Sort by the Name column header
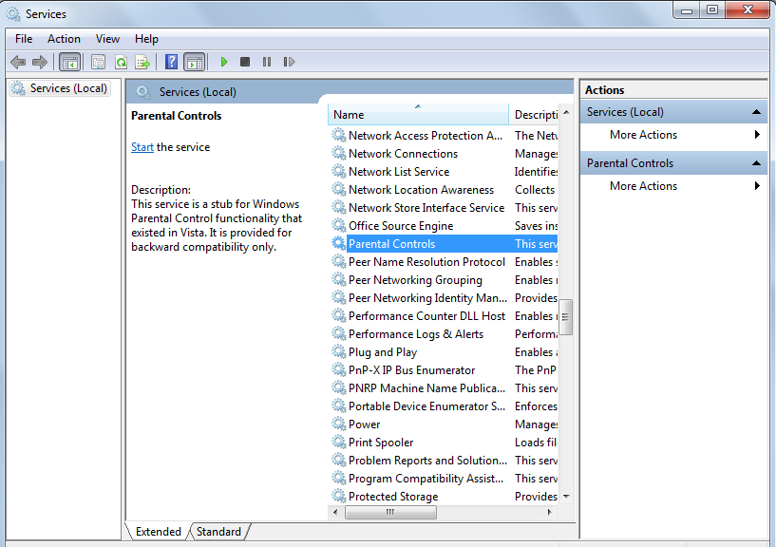This screenshot has height=547, width=776. point(418,115)
